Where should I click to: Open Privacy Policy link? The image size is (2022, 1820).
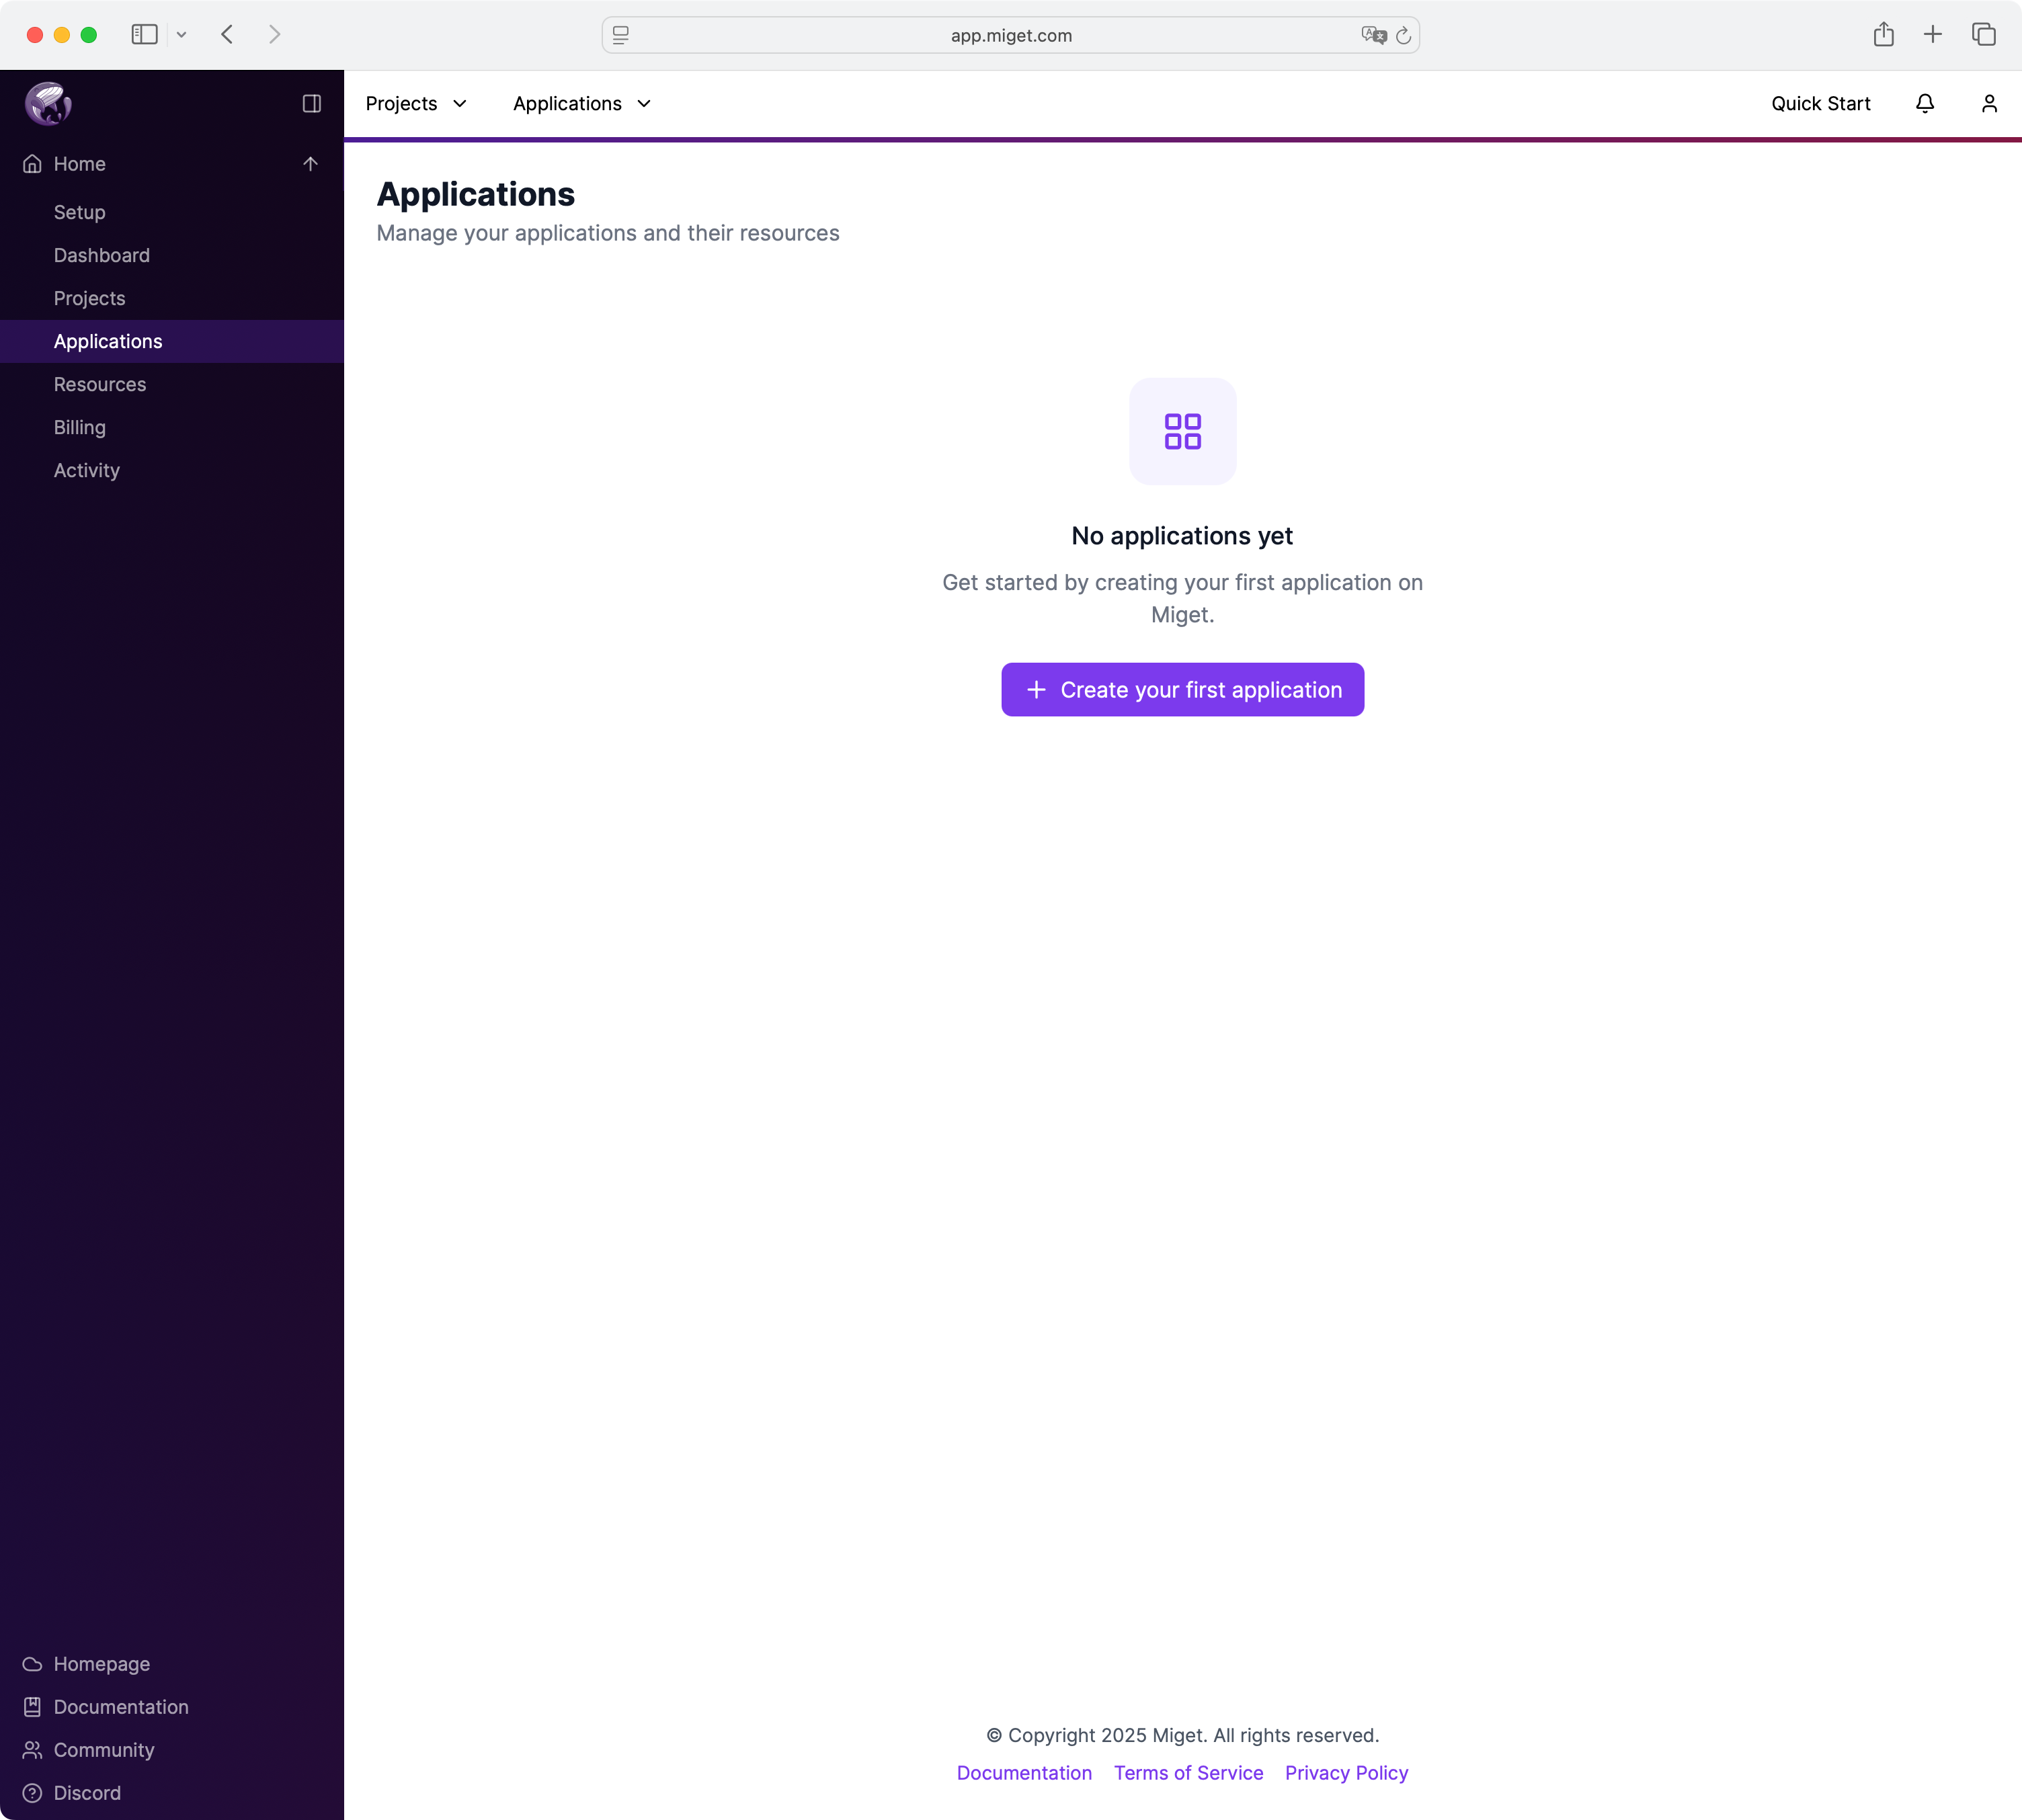click(1346, 1773)
